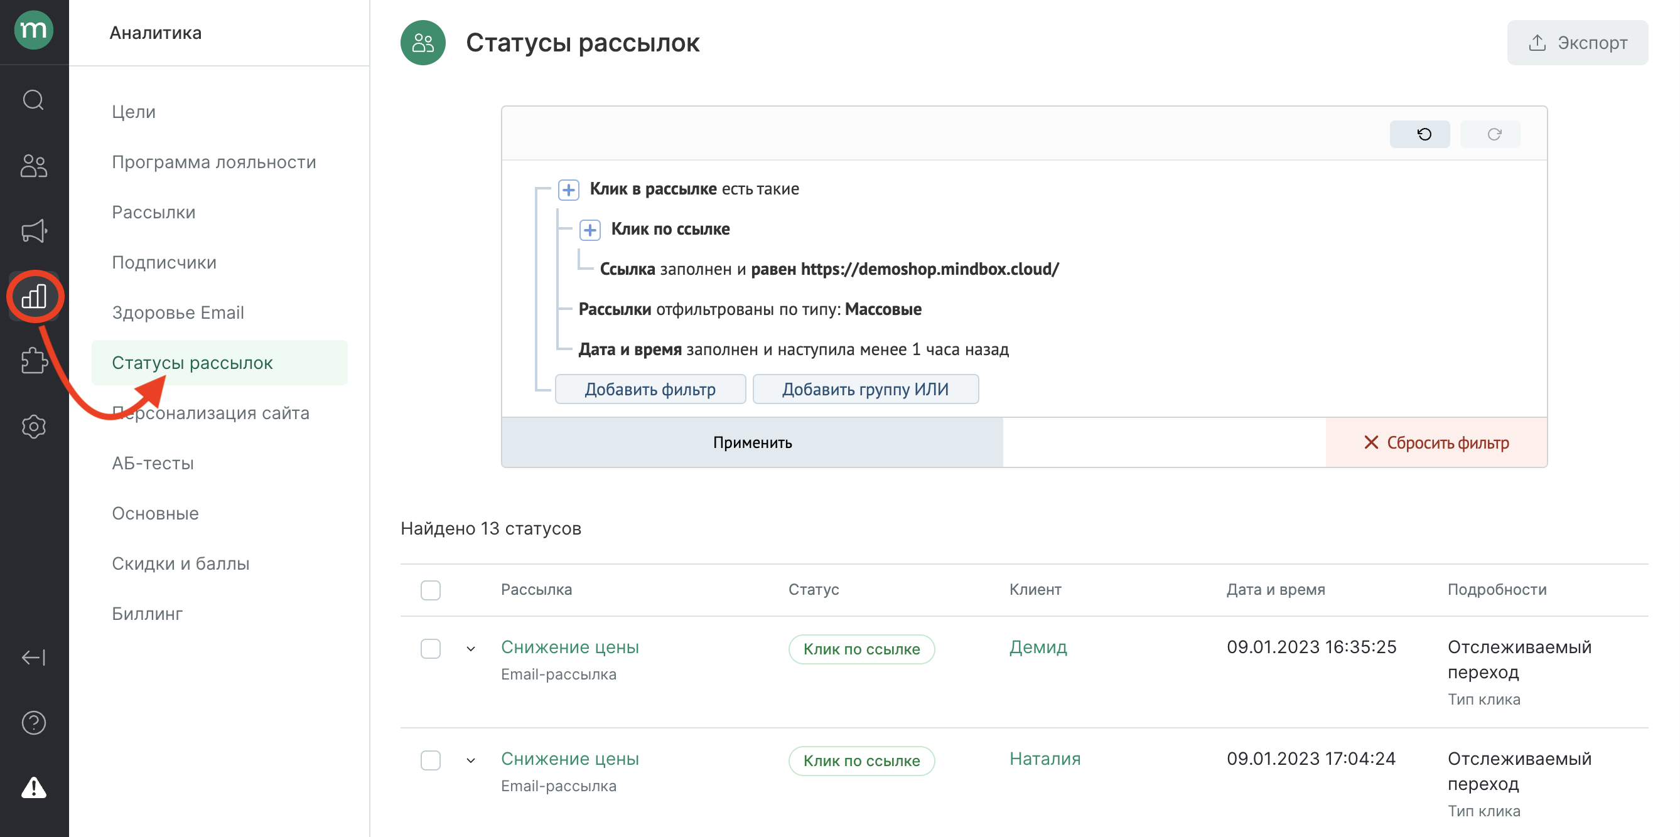Screen dimensions: 1680x837
Task: Select all statuses with header checkbox
Action: (x=431, y=590)
